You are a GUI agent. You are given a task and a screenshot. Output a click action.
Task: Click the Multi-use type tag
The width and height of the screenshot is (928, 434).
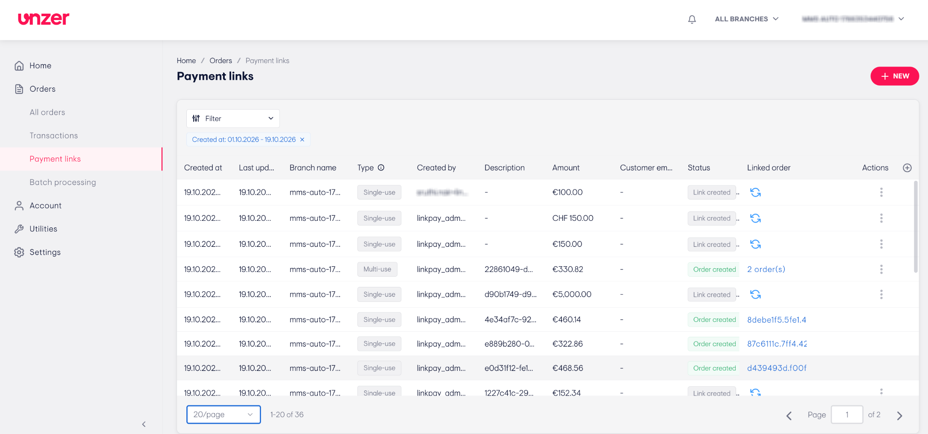(377, 269)
